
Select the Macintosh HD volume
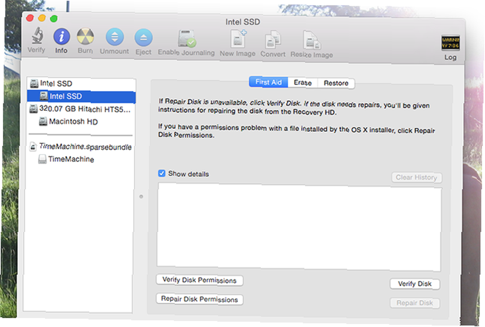(81, 122)
